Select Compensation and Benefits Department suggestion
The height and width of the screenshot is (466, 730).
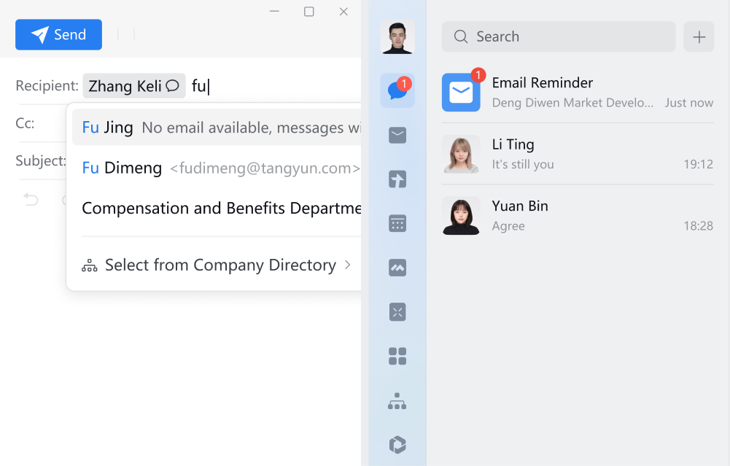tap(219, 208)
